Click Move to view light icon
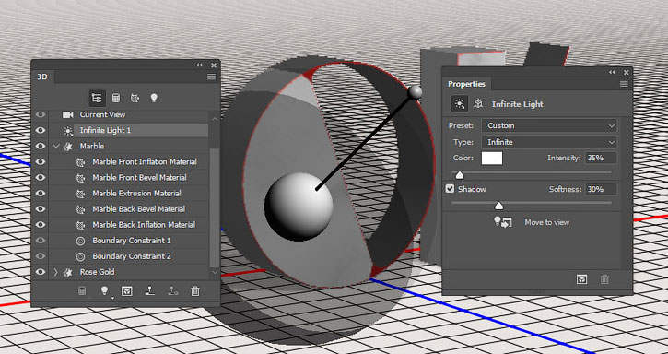Image resolution: width=668 pixels, height=354 pixels. (x=502, y=222)
